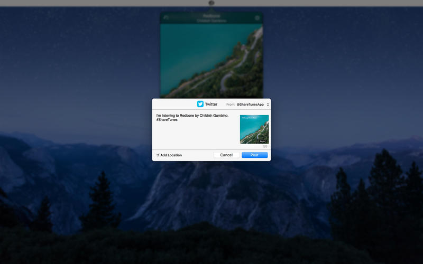Click the tweet text field
The height and width of the screenshot is (264, 423).
click(196, 129)
